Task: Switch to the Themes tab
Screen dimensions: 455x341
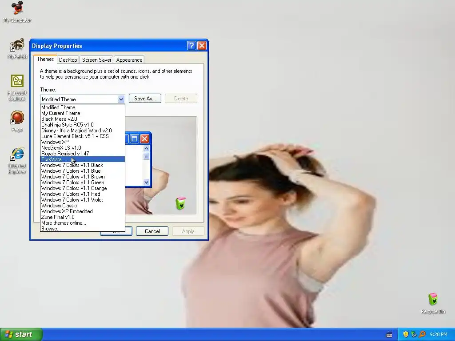Action: (45, 59)
